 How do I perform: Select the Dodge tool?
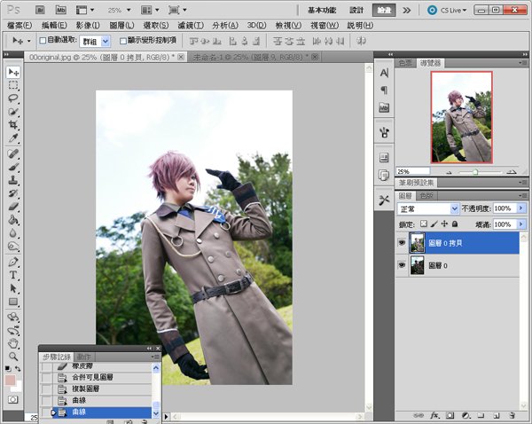point(13,246)
